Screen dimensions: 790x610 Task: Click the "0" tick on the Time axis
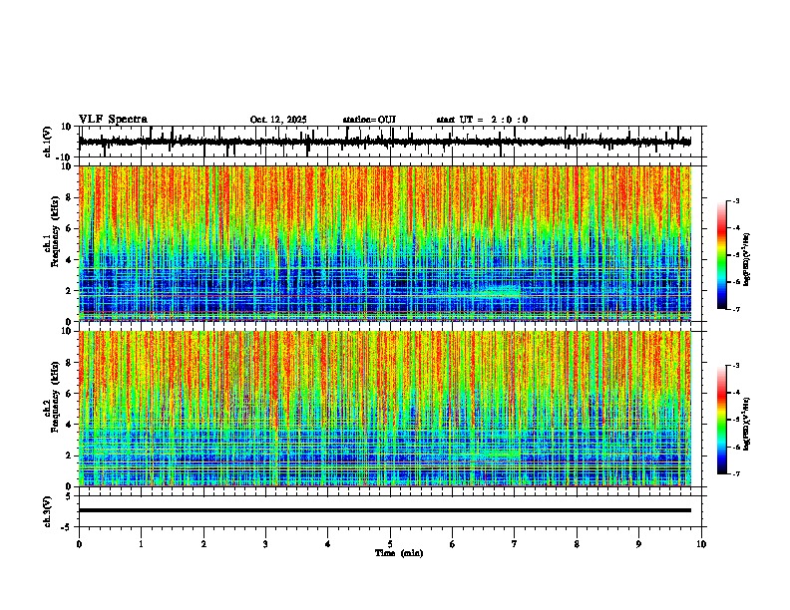click(x=79, y=544)
